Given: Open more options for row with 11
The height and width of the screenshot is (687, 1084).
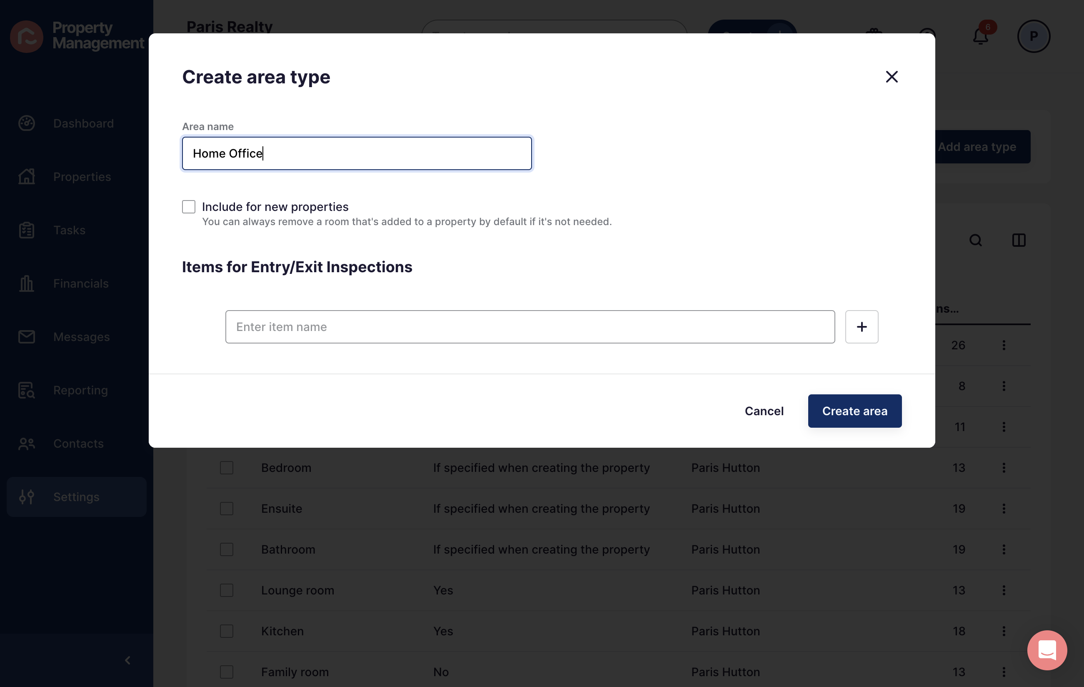Looking at the screenshot, I should coord(1004,426).
